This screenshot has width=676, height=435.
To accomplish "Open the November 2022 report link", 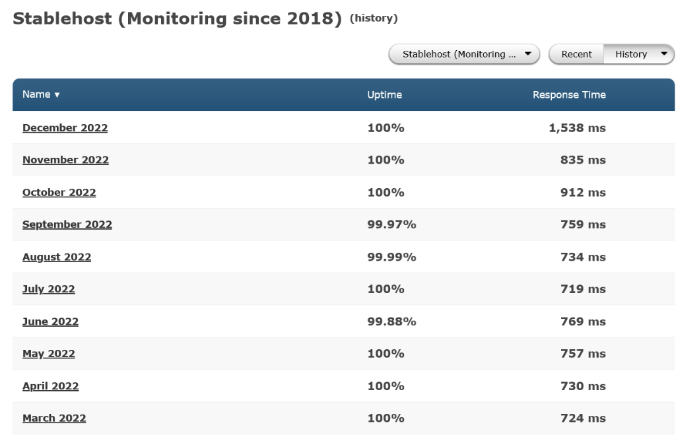I will coord(65,160).
